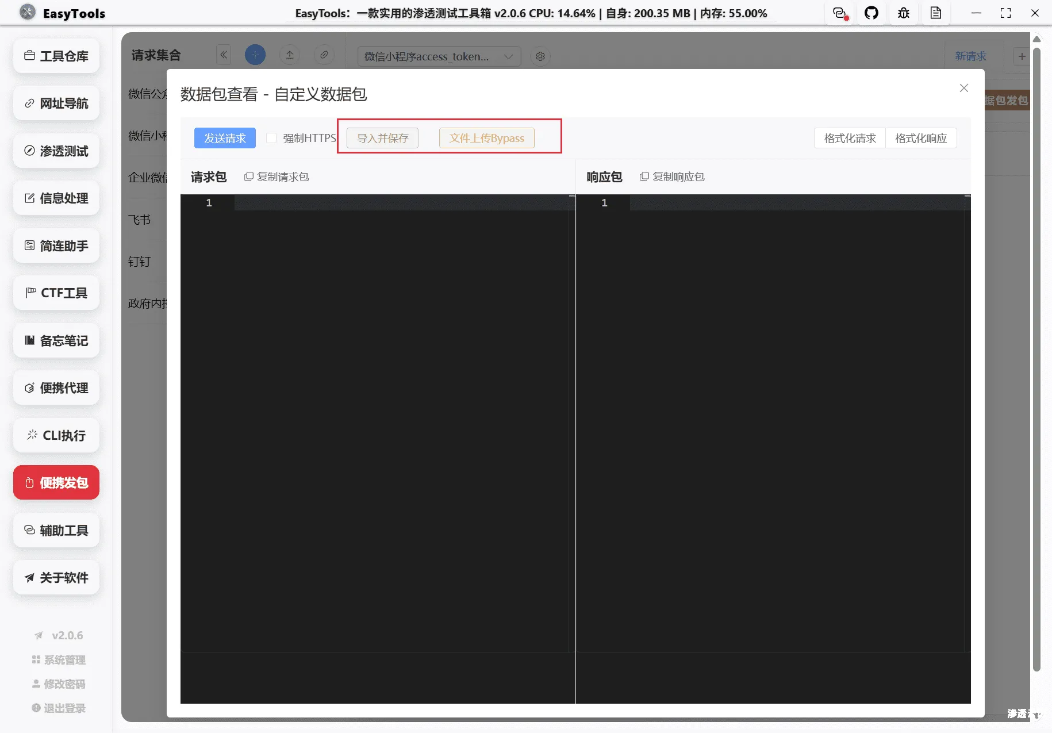The height and width of the screenshot is (733, 1052).
Task: Open 系统管理 at sidebar bottom
Action: click(58, 659)
